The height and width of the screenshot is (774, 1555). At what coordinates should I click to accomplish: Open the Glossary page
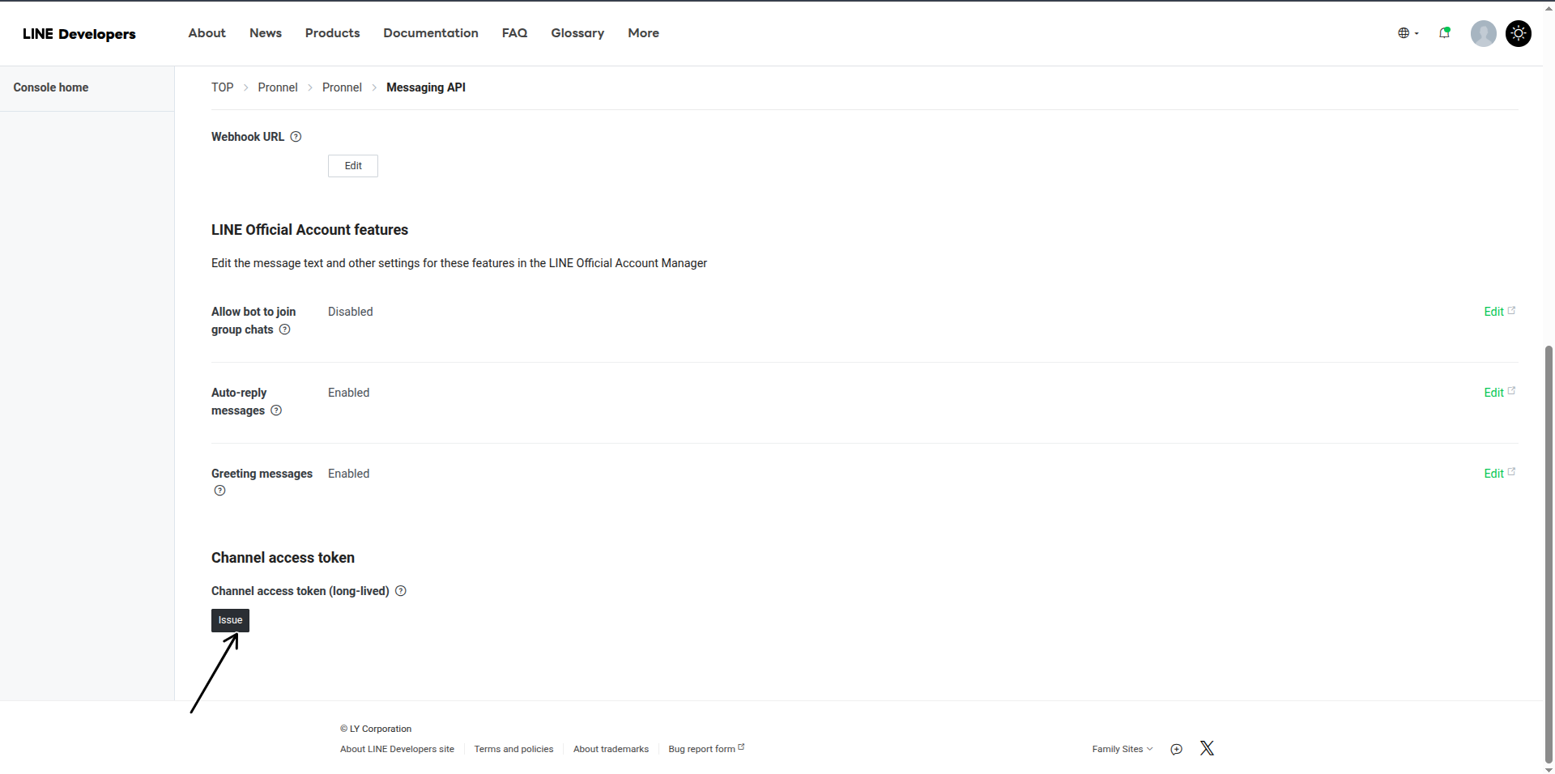577,33
